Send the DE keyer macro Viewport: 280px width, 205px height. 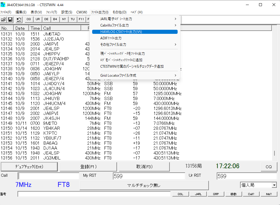tap(46, 19)
